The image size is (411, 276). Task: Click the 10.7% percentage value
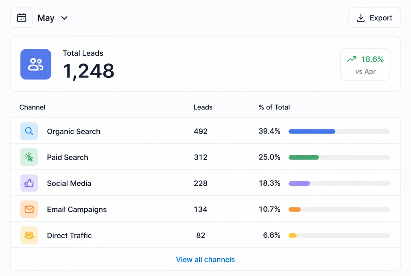(x=269, y=209)
